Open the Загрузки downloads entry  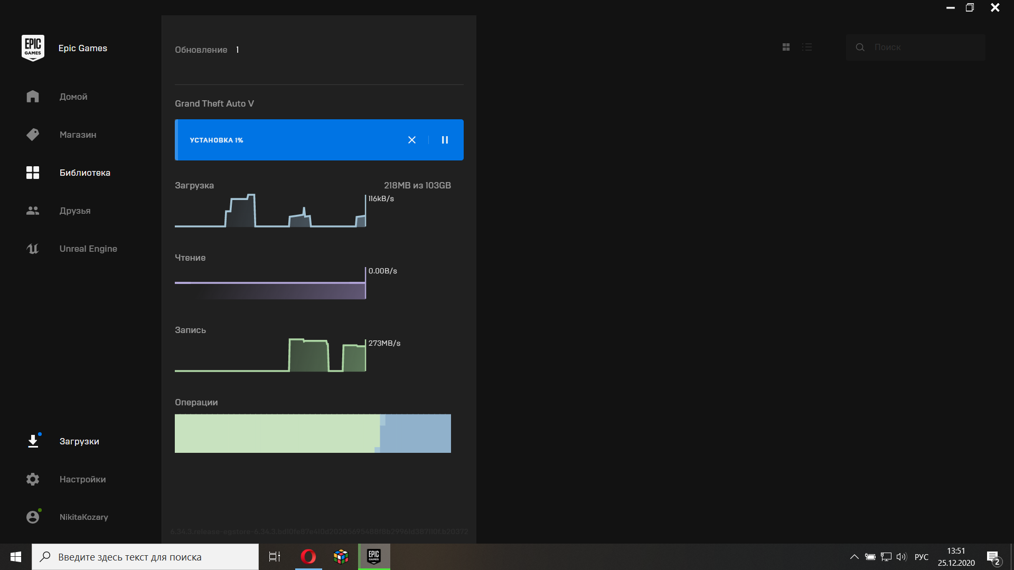coord(79,441)
